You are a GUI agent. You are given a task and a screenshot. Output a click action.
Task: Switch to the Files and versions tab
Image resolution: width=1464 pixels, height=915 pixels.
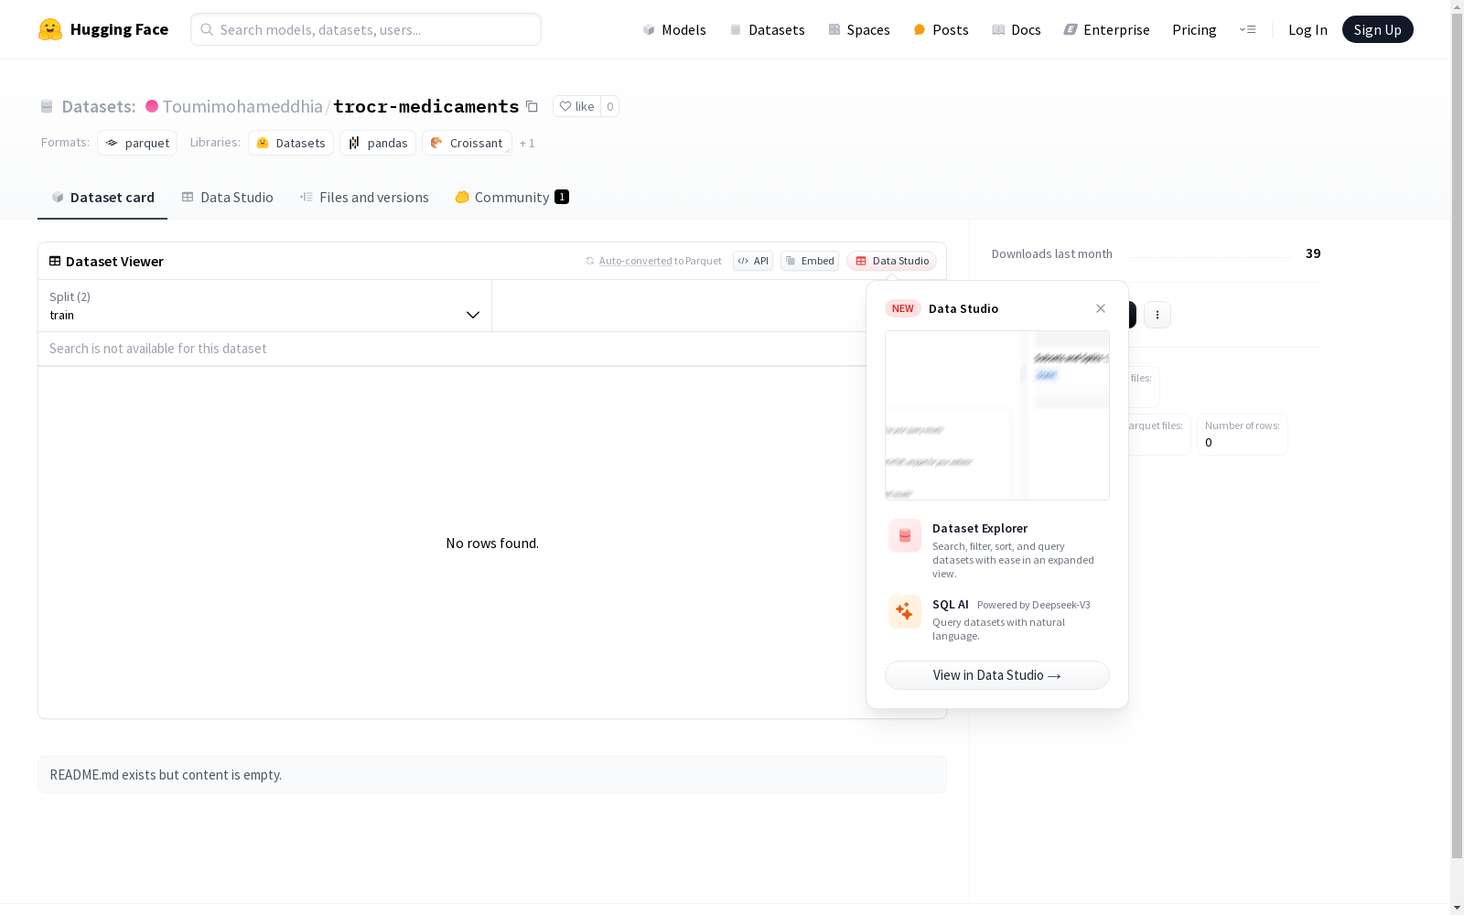[364, 197]
